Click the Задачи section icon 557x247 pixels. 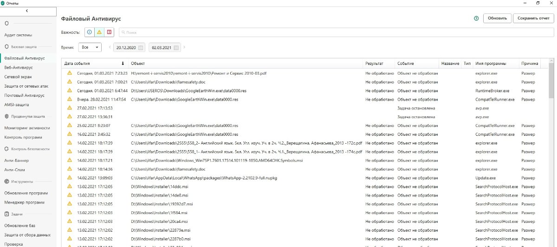click(x=6, y=214)
